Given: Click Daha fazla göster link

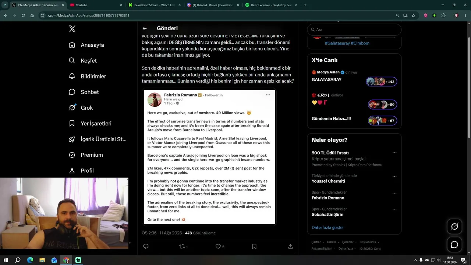Looking at the screenshot, I should pyautogui.click(x=327, y=227).
